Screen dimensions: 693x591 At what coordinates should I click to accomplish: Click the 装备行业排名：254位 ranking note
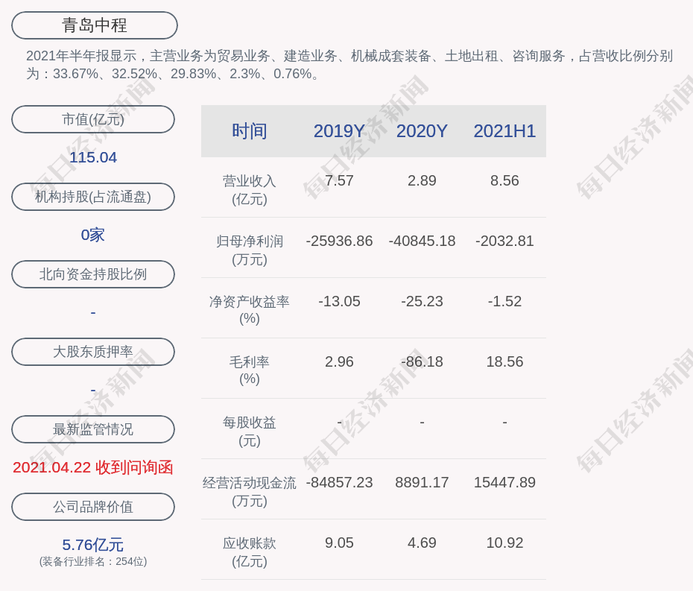point(93,561)
